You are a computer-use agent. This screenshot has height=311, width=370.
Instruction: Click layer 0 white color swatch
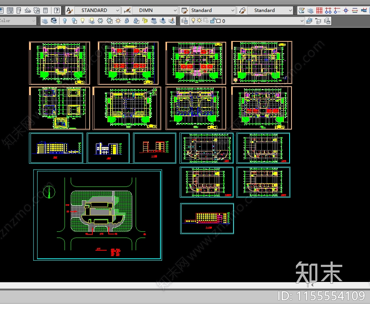[218, 21]
